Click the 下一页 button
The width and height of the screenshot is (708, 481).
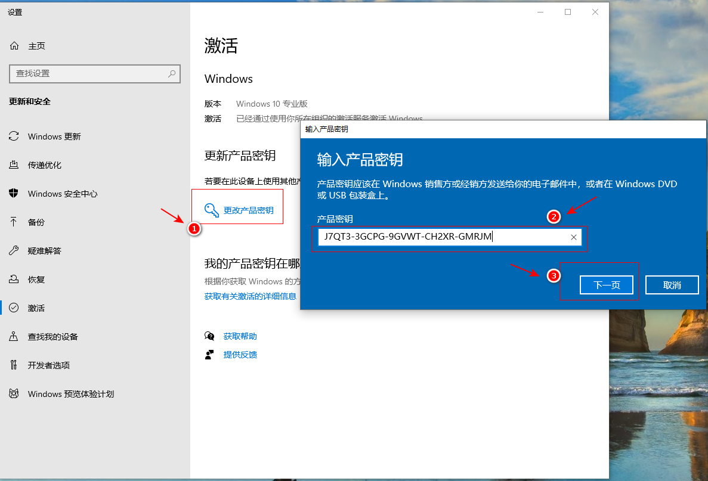(607, 285)
